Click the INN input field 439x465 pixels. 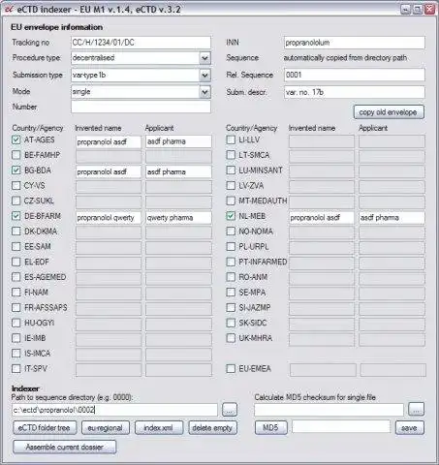(x=355, y=43)
